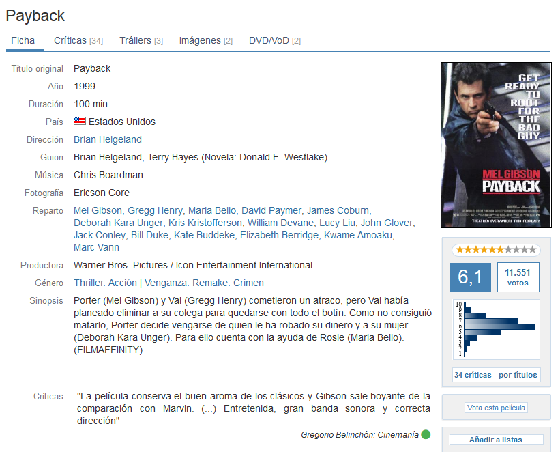Click the rating histogram chart
Viewport: 560px width, 452px height.
pyautogui.click(x=497, y=329)
